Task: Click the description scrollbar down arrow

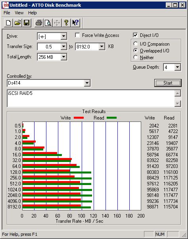Action: click(x=178, y=104)
